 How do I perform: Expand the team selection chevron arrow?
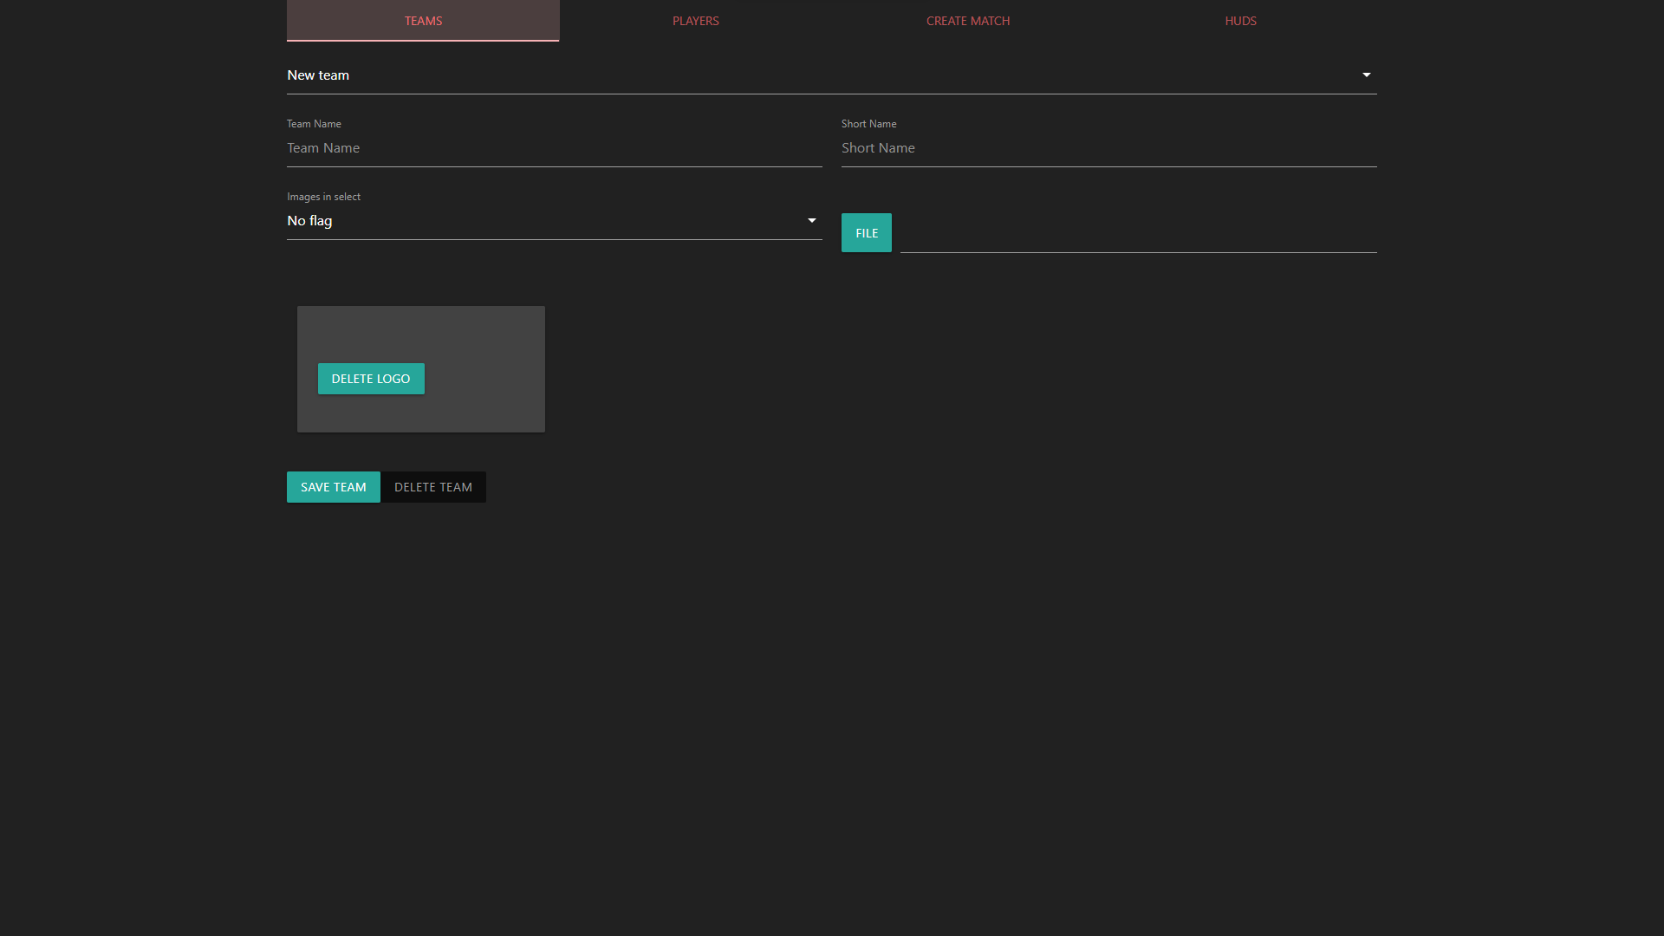click(x=1366, y=75)
